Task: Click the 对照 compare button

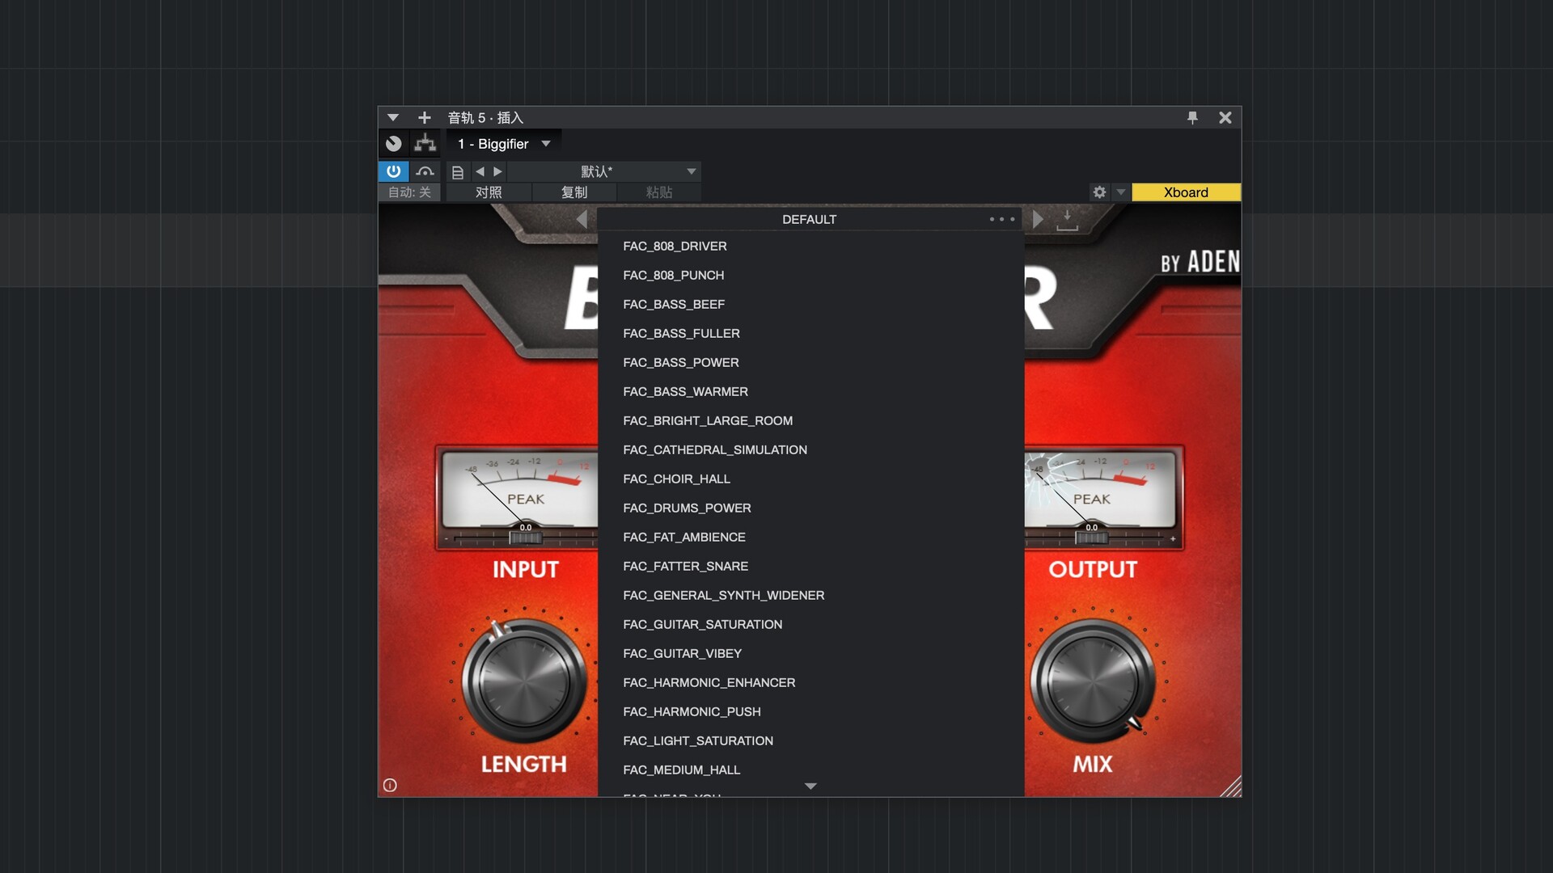Action: click(489, 192)
